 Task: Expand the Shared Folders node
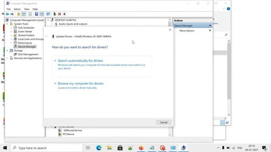coord(11,35)
